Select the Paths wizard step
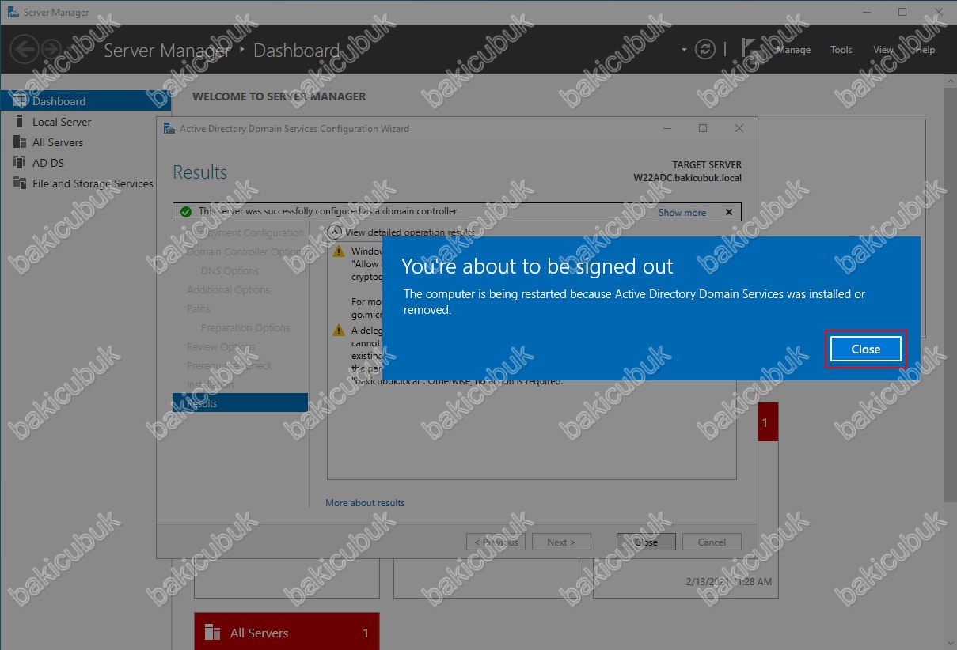Viewport: 957px width, 650px height. click(199, 309)
